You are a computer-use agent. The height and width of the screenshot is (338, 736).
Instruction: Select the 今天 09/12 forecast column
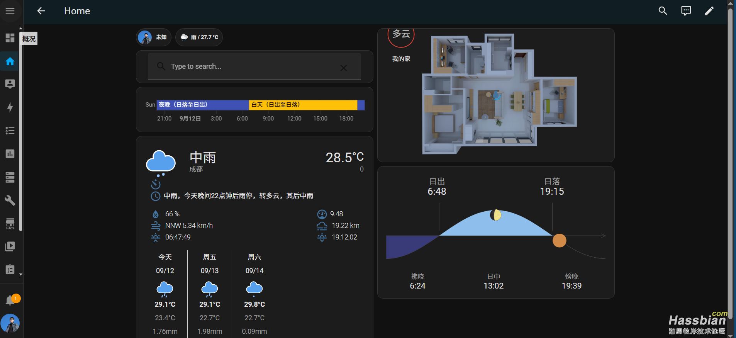pos(165,294)
